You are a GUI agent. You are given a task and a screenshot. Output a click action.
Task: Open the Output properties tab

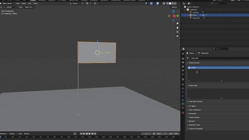tap(183, 63)
